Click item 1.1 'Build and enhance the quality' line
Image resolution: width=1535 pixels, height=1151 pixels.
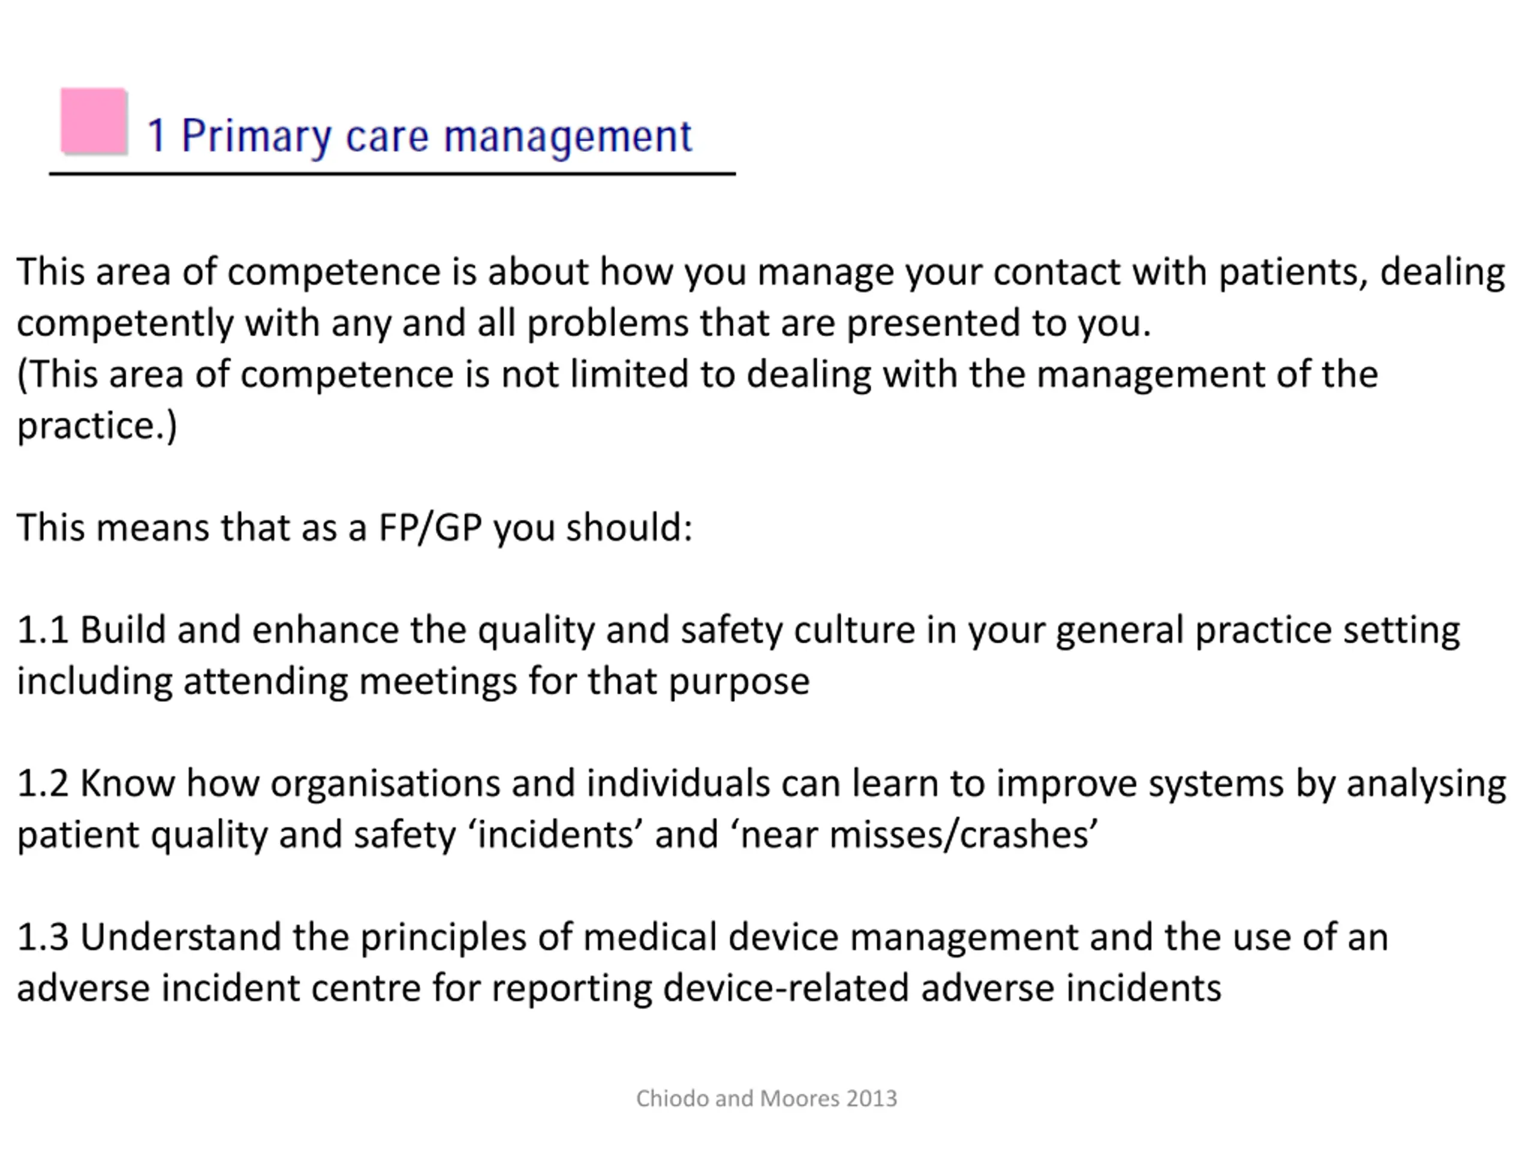coord(738,631)
